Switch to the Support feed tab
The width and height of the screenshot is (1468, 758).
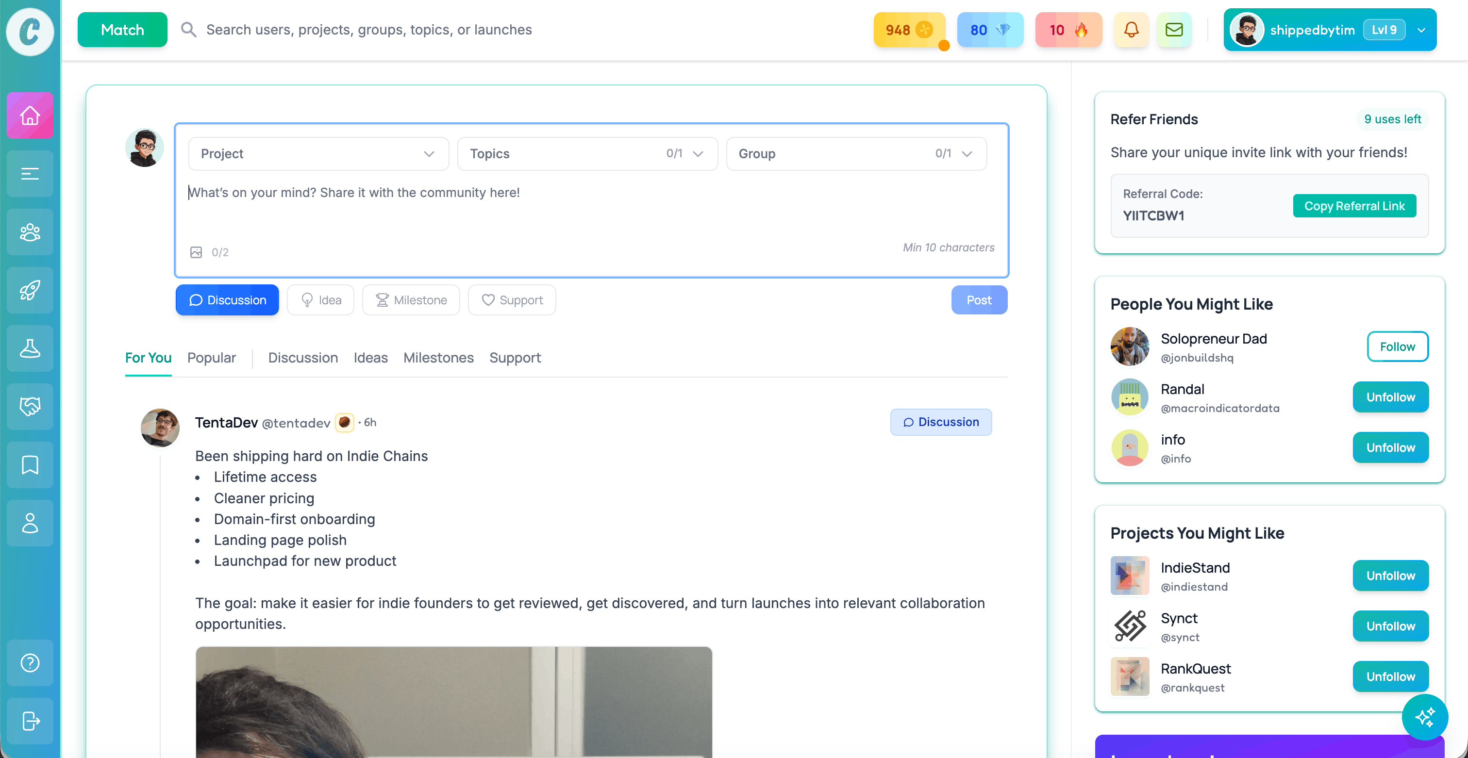point(515,358)
